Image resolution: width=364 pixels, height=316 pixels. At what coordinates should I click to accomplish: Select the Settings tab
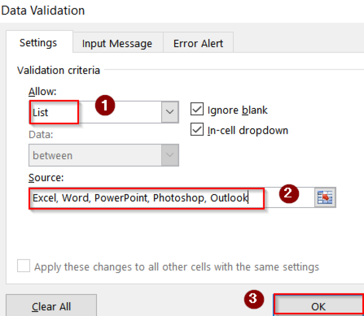pos(38,42)
